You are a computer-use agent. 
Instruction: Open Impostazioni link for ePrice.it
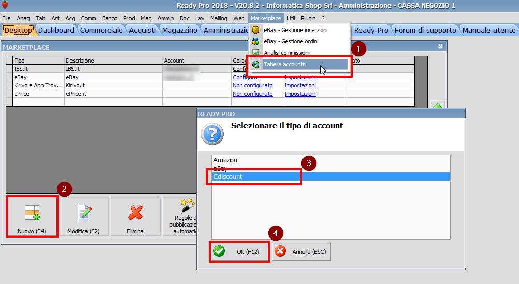pos(300,94)
